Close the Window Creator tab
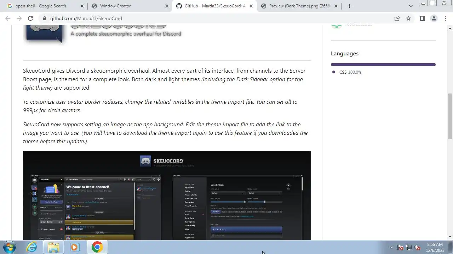This screenshot has width=453, height=254. [x=167, y=6]
